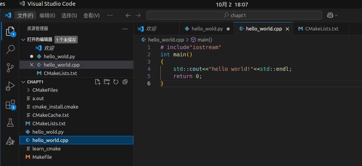Close the hello_world.cpp editor tab

tap(287, 29)
